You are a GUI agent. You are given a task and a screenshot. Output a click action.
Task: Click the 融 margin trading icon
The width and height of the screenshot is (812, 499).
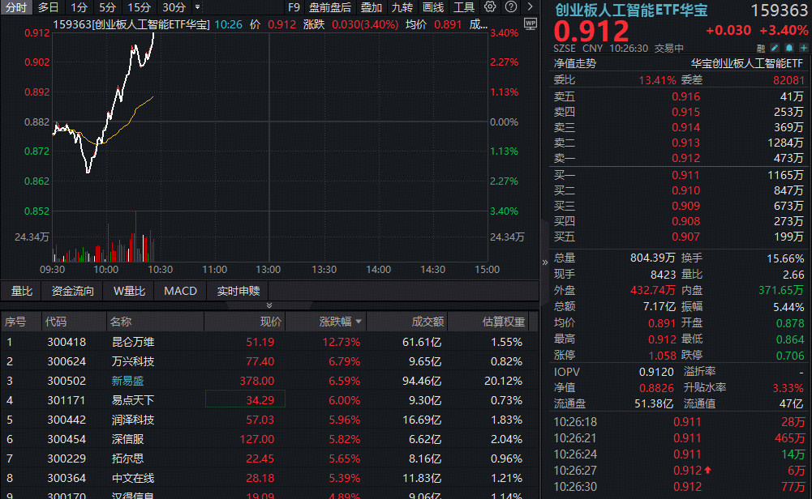coord(761,48)
